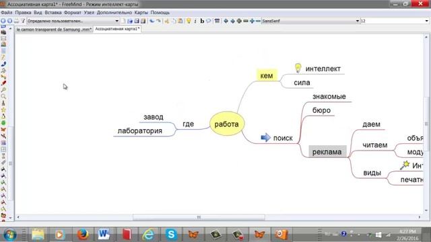The image size is (431, 242).
Task: Select the 'виды' node
Action: (x=372, y=173)
